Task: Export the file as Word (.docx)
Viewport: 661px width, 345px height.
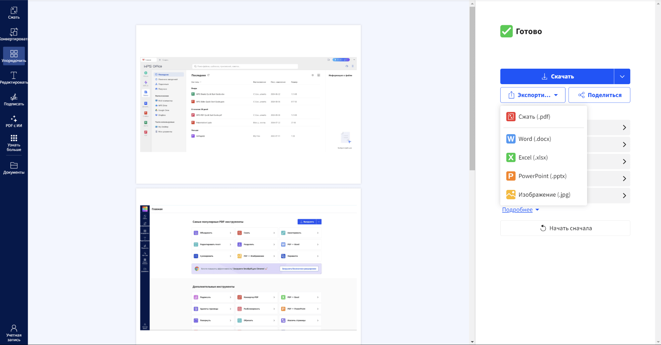Action: pyautogui.click(x=544, y=139)
